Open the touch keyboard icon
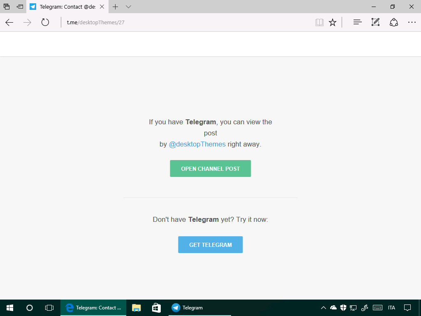The image size is (421, 316). (x=378, y=308)
